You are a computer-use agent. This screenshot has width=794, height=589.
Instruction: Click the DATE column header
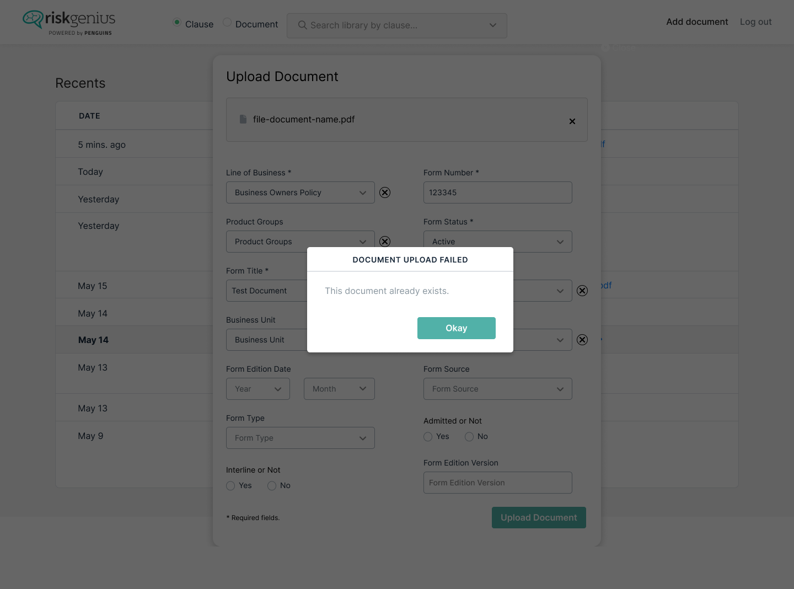(89, 116)
